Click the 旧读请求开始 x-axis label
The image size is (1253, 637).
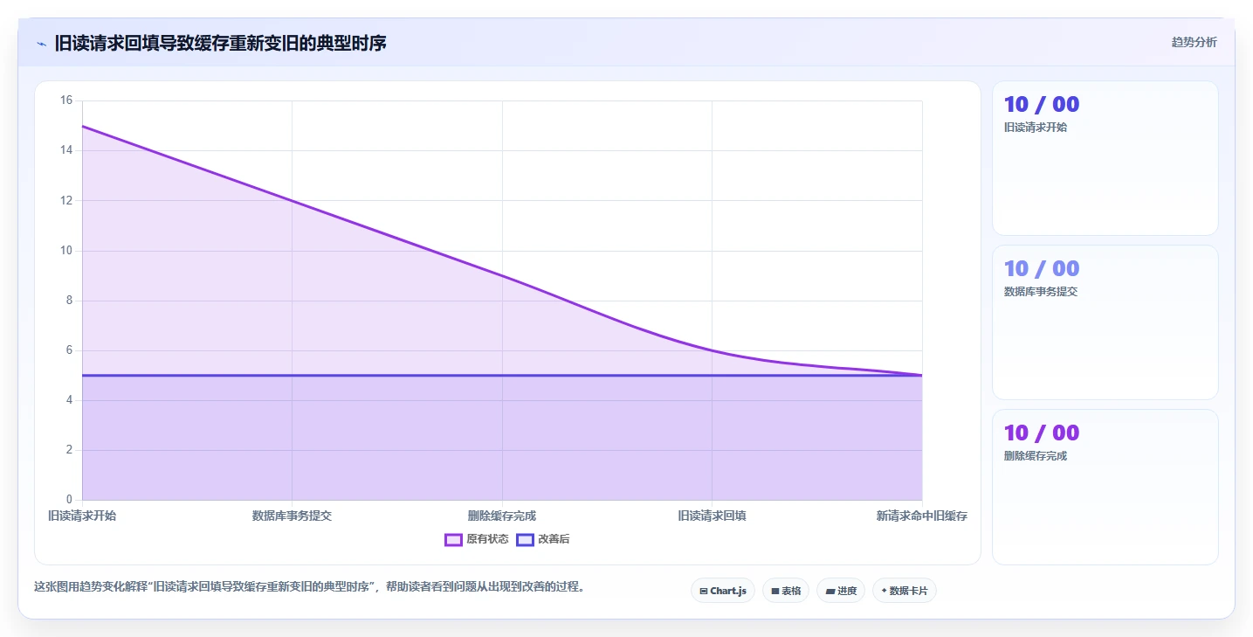(x=82, y=516)
